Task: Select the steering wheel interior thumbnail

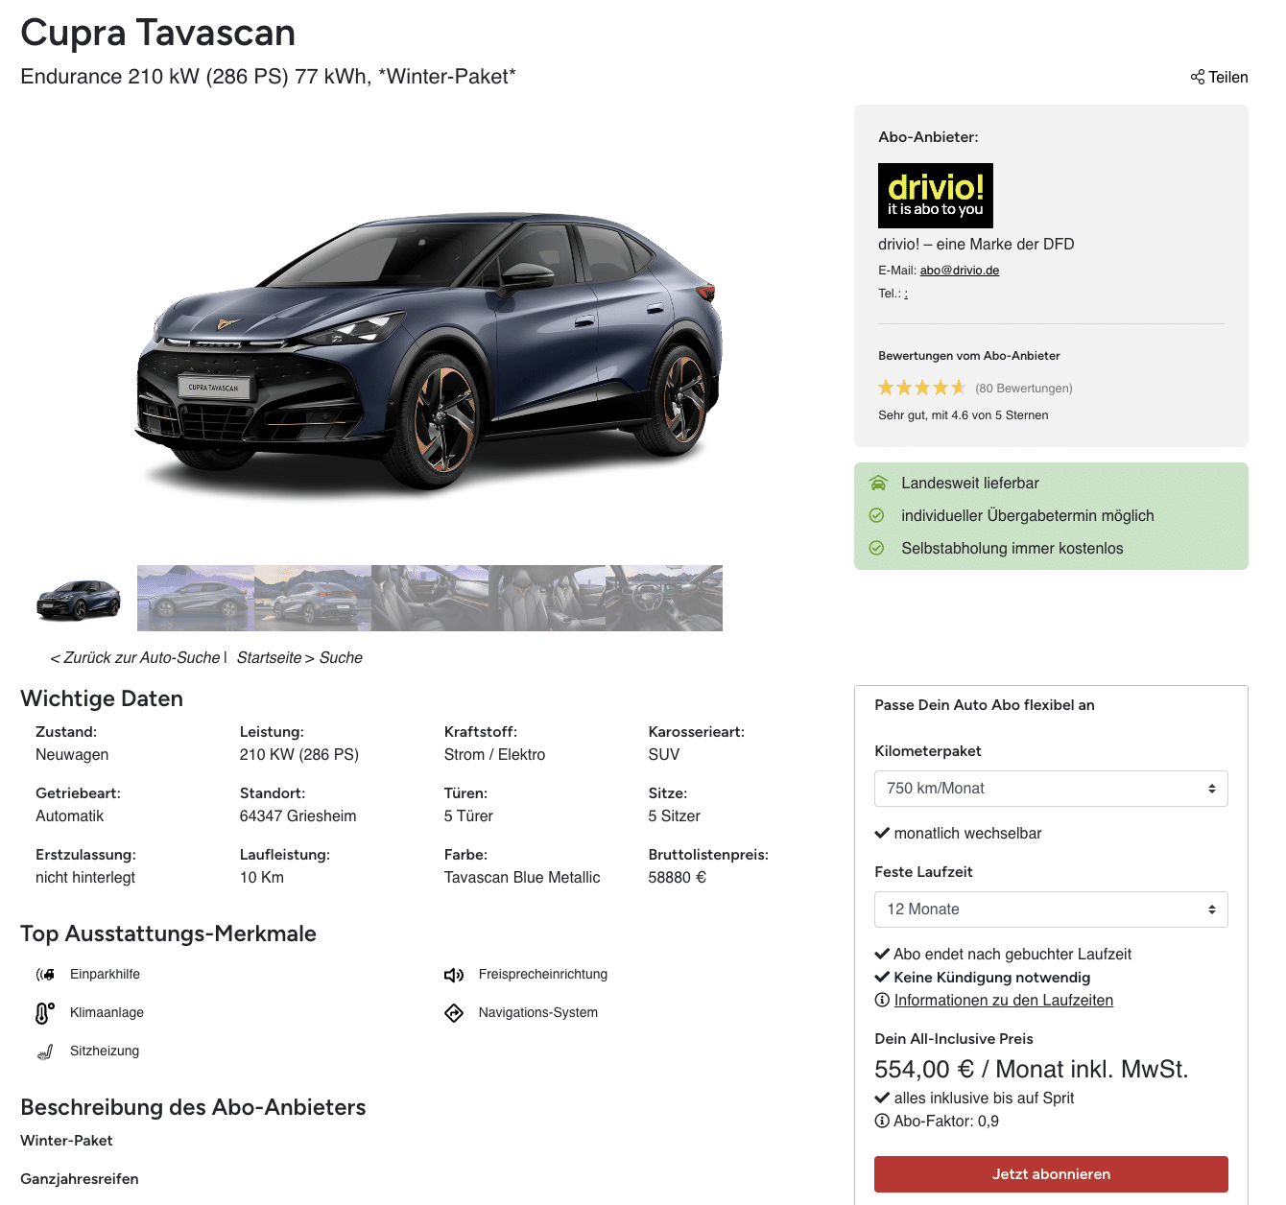Action: [664, 598]
